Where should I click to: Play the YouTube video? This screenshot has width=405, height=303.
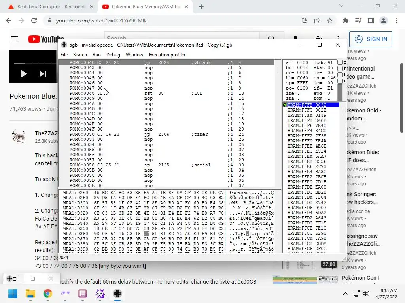pos(23,74)
